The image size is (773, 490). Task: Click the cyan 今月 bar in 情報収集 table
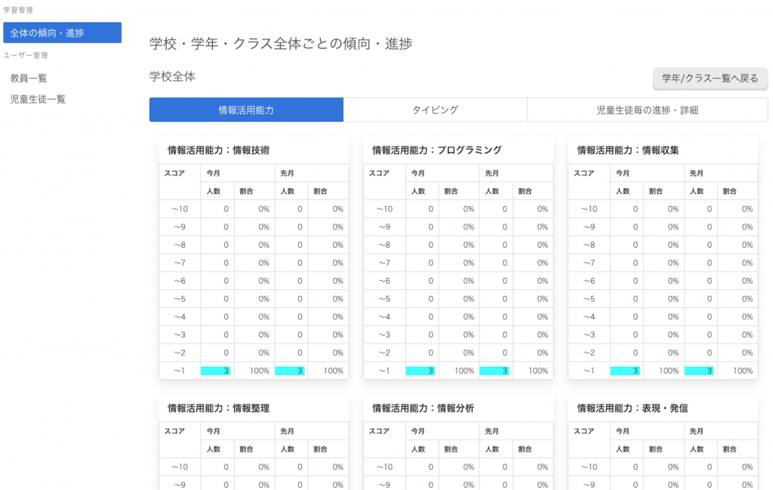click(x=625, y=371)
